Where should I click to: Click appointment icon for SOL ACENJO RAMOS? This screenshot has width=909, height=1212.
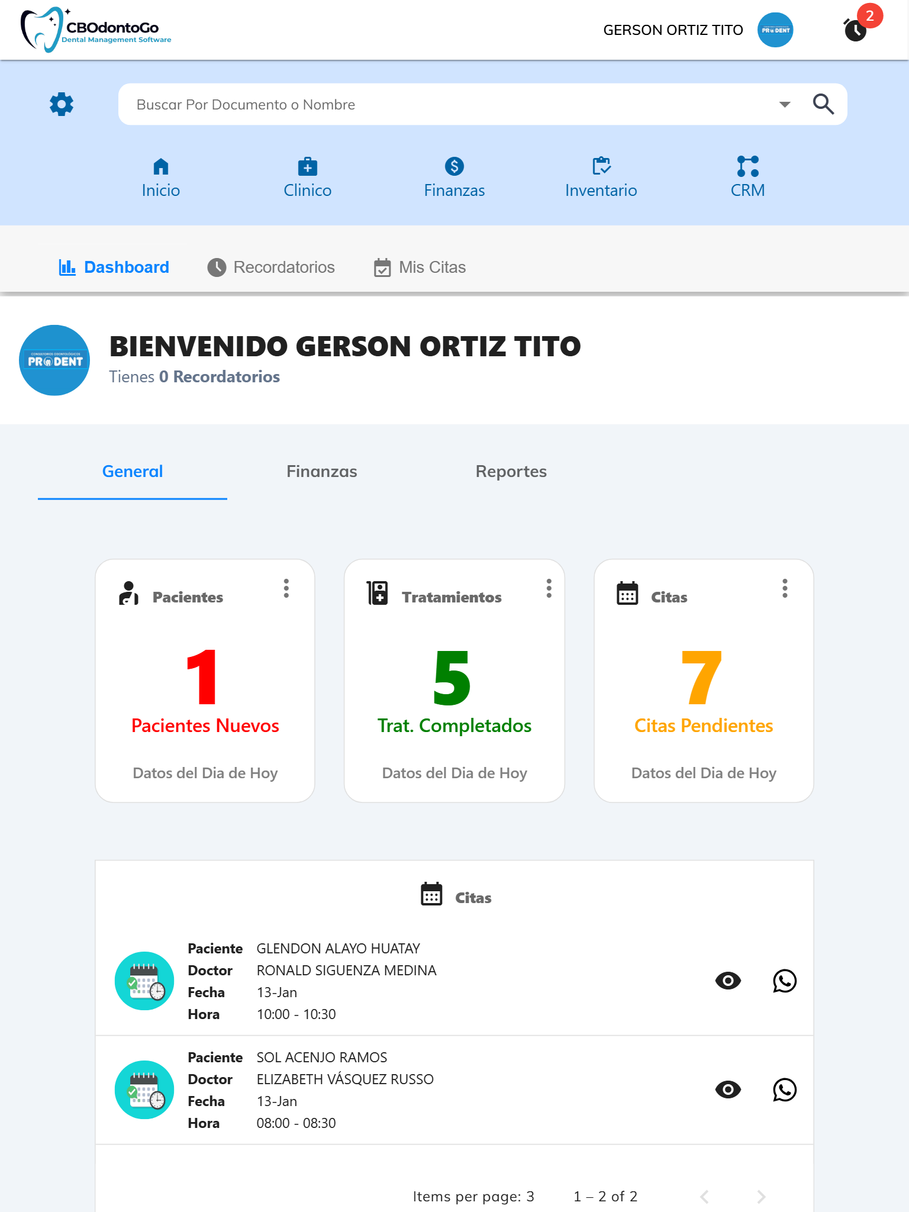pos(144,1089)
